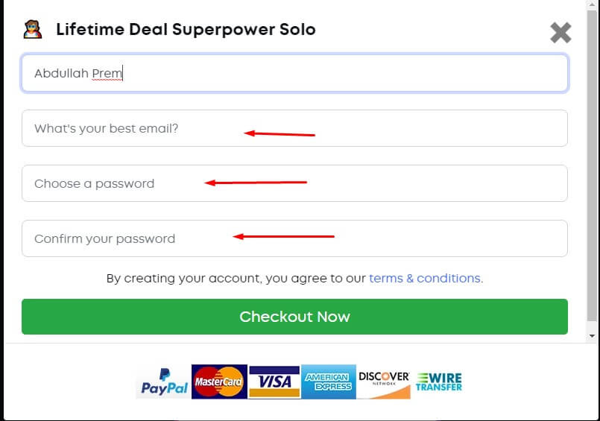Screen dimensions: 600x421
Task: Click the scrollbar down arrow
Action: (x=592, y=336)
